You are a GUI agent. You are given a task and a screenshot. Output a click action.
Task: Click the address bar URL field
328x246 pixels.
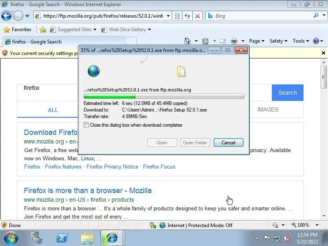click(x=100, y=16)
